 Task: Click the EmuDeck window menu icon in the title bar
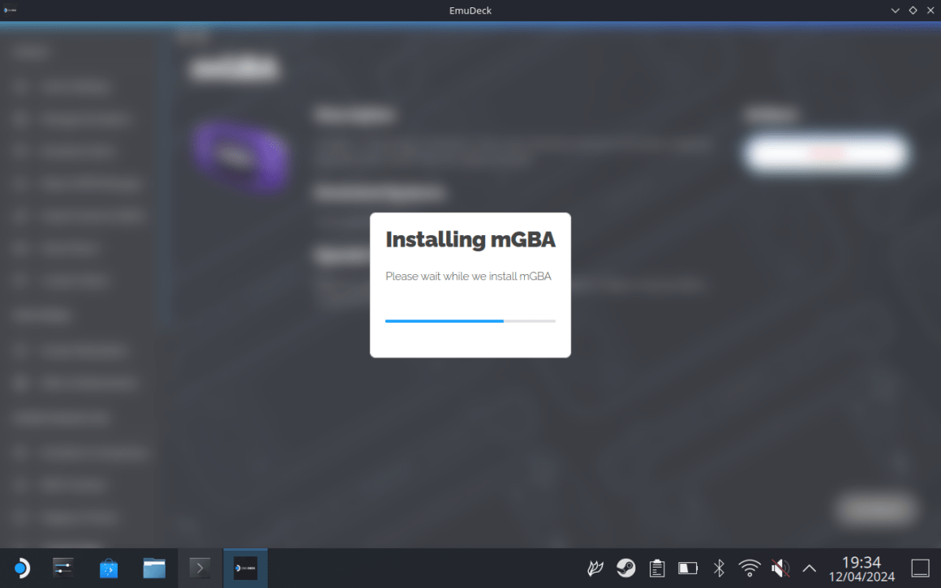pos(10,11)
